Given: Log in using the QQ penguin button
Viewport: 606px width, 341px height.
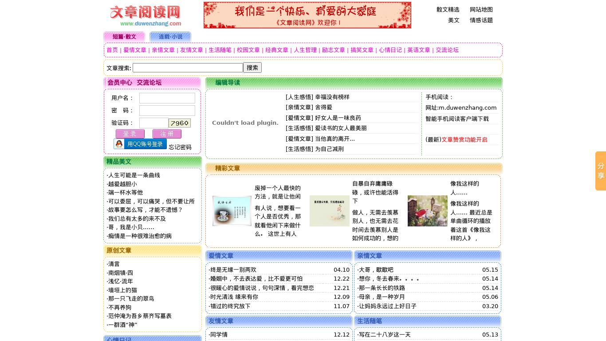Looking at the screenshot, I should [x=140, y=143].
